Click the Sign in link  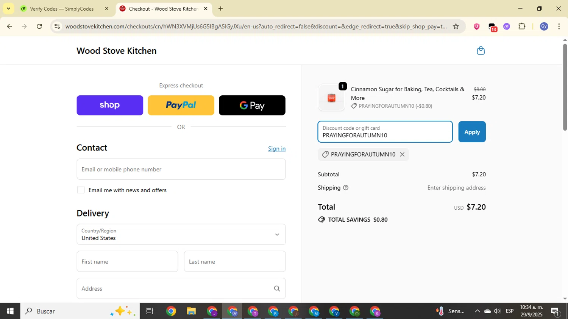point(277,149)
